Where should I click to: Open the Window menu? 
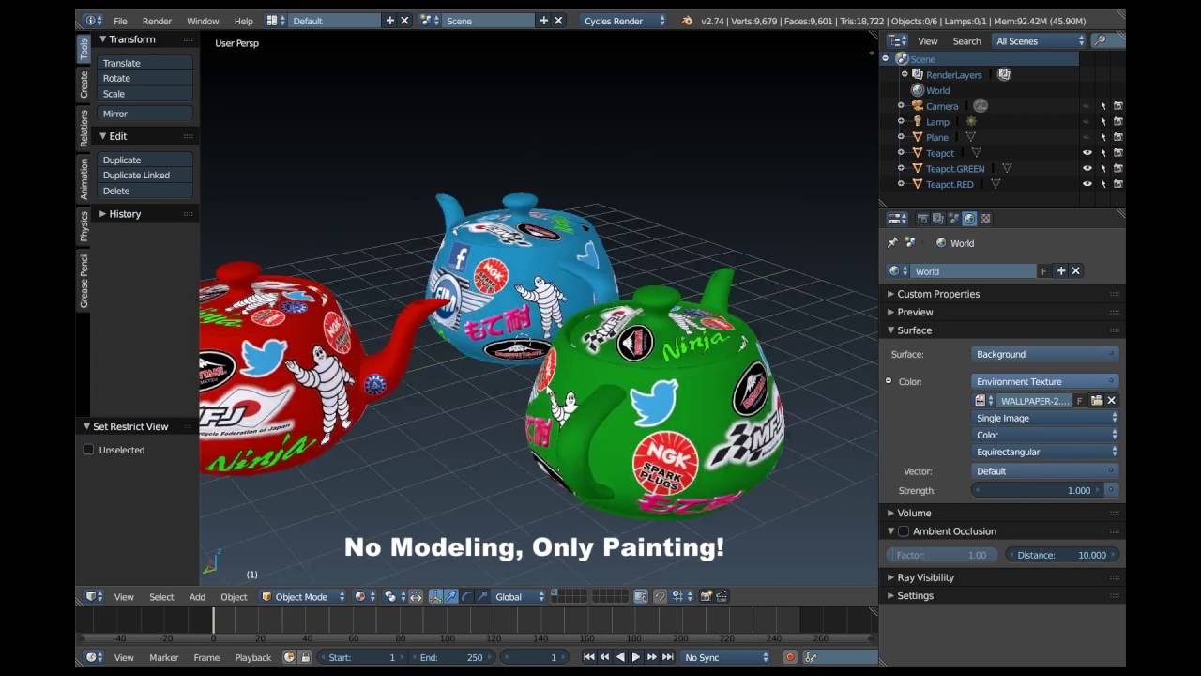click(203, 21)
